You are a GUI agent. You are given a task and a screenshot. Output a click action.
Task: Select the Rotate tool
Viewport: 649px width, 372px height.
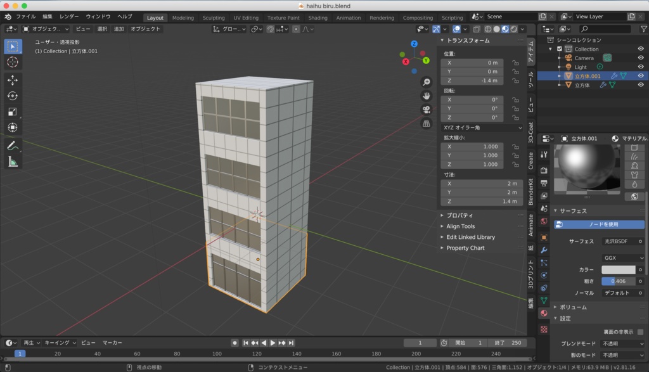(13, 96)
